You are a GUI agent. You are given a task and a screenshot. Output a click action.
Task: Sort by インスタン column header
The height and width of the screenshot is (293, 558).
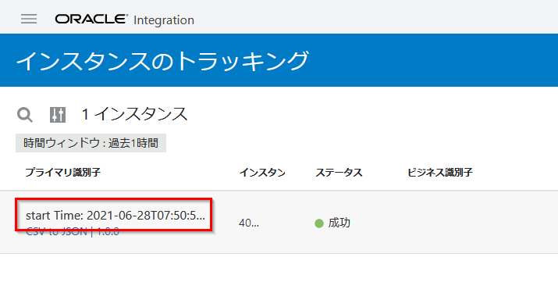[262, 173]
